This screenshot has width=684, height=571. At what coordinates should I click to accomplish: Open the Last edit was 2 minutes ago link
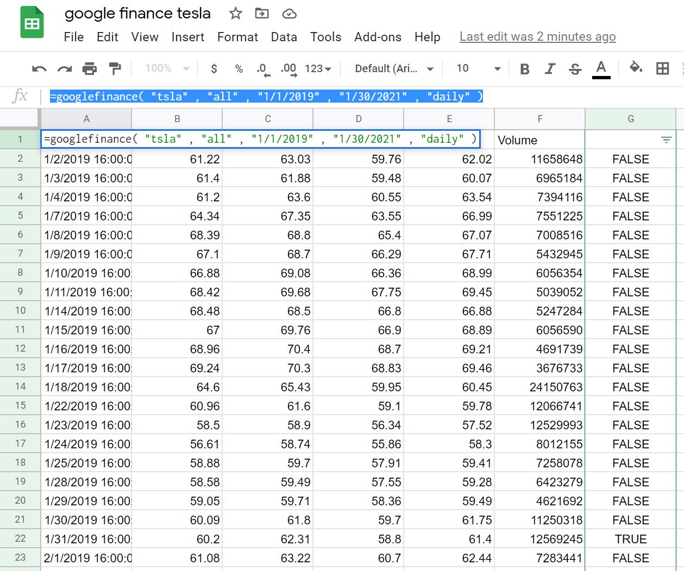click(x=538, y=37)
